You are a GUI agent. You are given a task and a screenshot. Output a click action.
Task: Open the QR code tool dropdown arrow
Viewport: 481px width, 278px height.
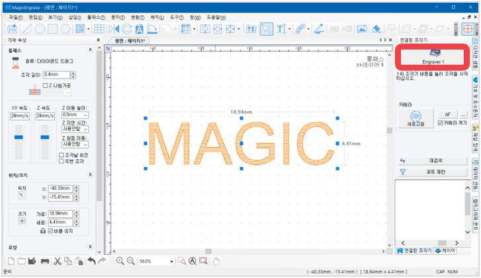tap(89, 29)
